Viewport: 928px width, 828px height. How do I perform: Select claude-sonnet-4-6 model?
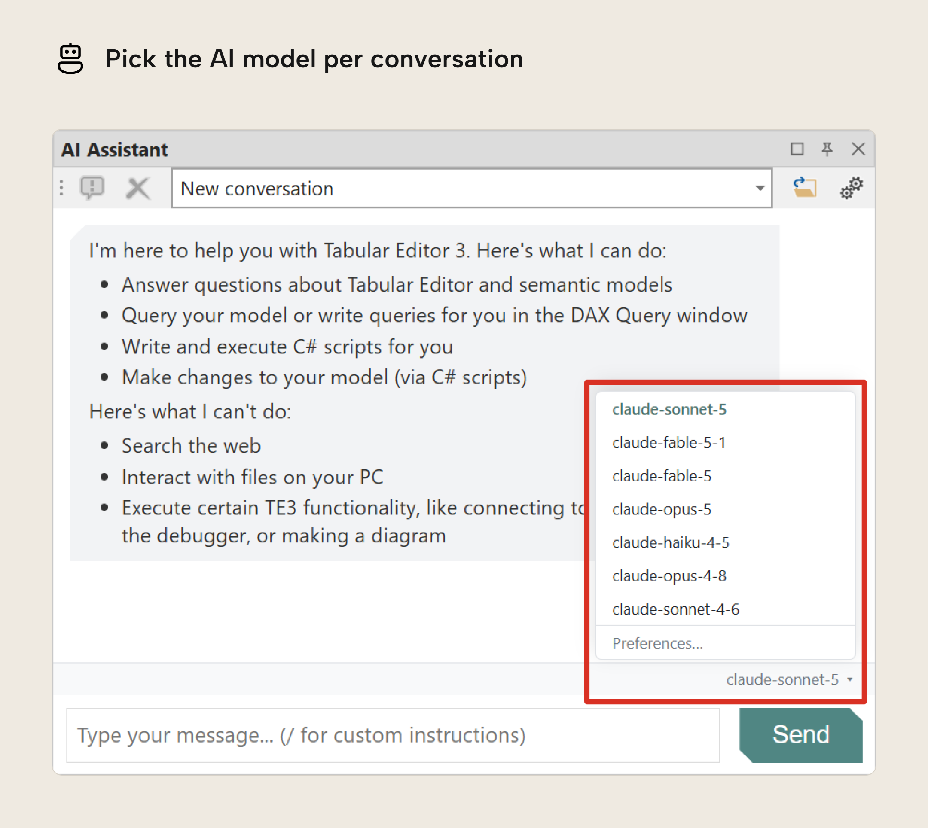coord(726,609)
